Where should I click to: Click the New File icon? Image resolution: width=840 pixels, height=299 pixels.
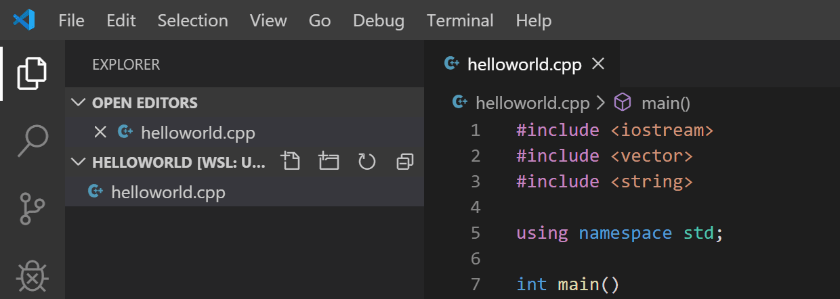pyautogui.click(x=291, y=162)
